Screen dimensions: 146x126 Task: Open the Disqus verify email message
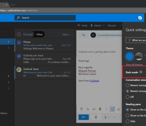point(45,45)
